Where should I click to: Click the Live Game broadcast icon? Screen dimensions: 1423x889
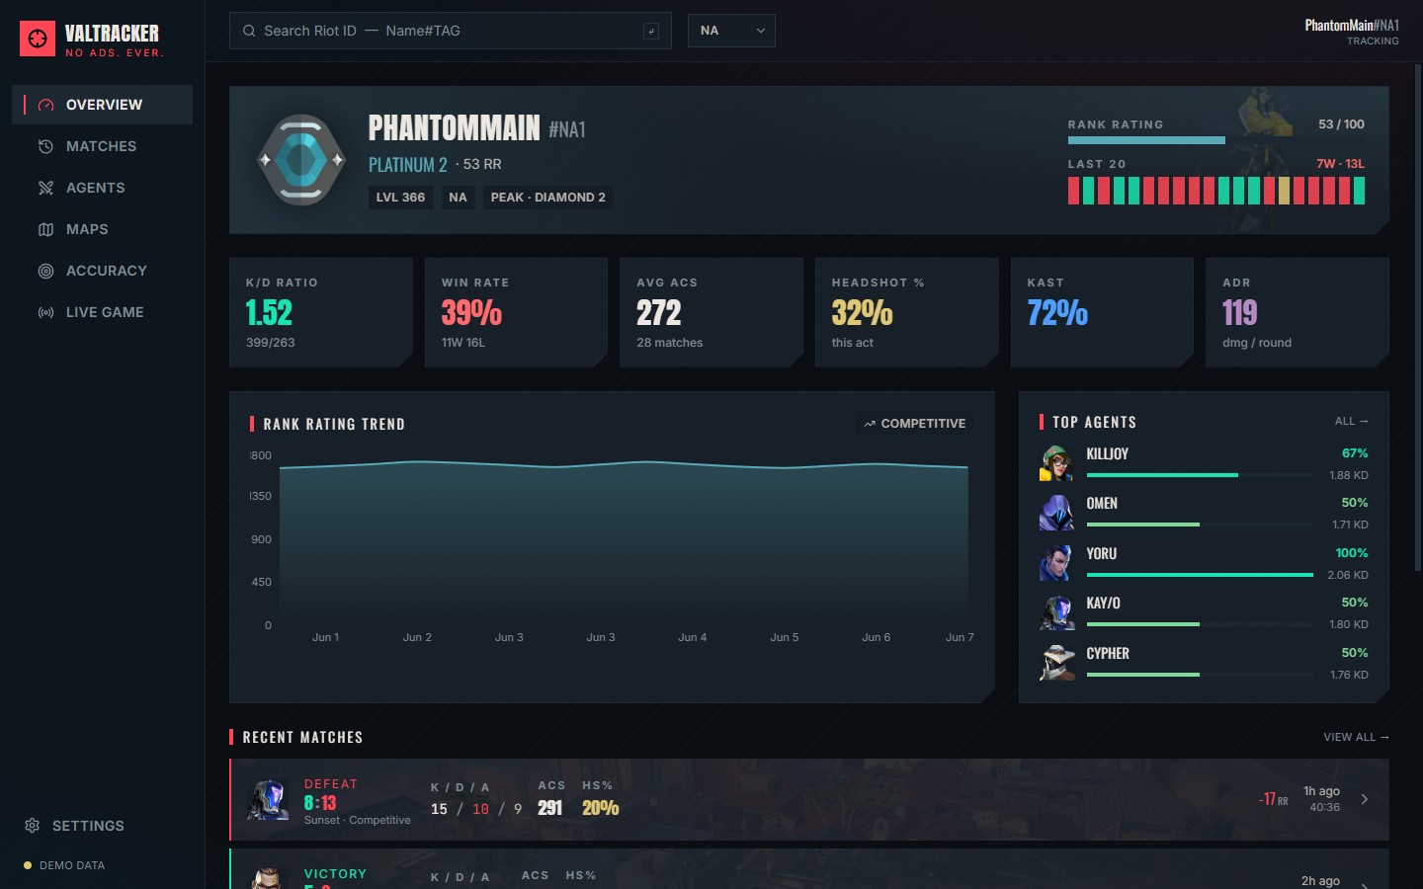[45, 312]
